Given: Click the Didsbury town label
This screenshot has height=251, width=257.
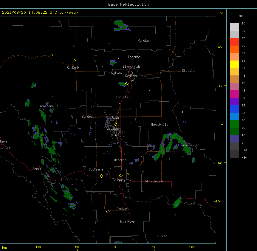Looking at the screenshot, I should [114, 128].
